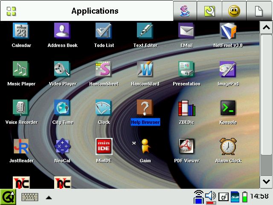Switch to the smiley face Games tab
273x205 pixels.
234,11
